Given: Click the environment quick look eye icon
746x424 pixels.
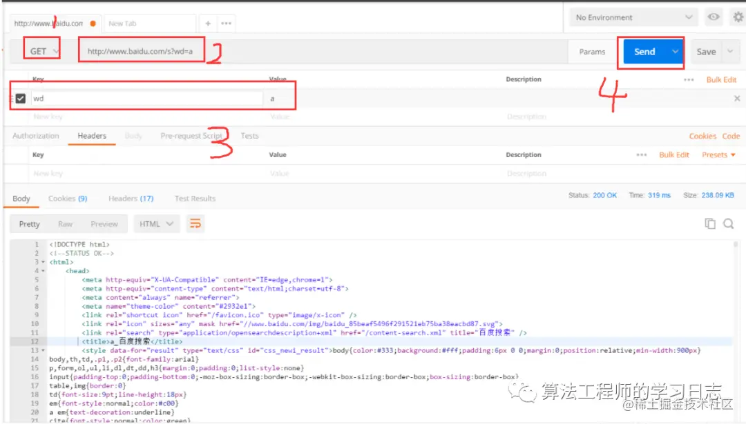Looking at the screenshot, I should click(x=713, y=17).
